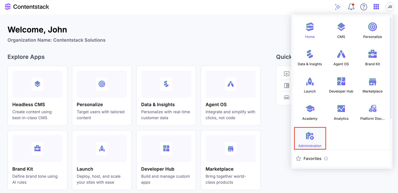Image resolution: width=398 pixels, height=193 pixels.
Task: Open Administration from the app switcher
Action: [310, 138]
